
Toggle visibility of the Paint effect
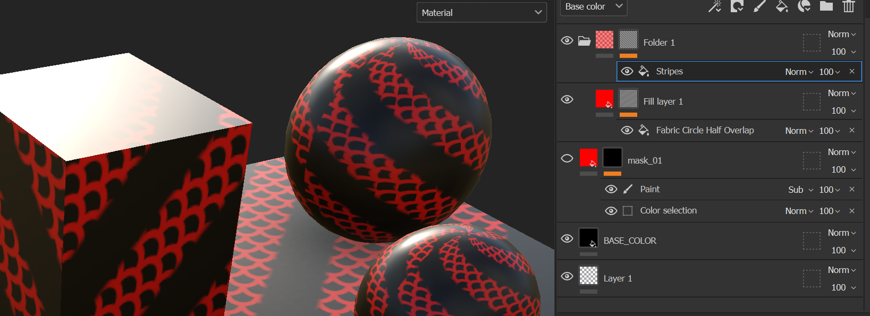pyautogui.click(x=611, y=189)
